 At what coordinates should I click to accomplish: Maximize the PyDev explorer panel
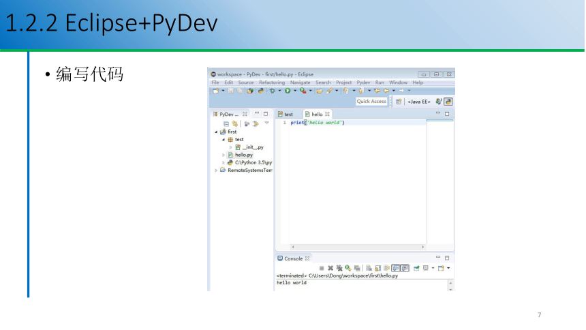[266, 114]
